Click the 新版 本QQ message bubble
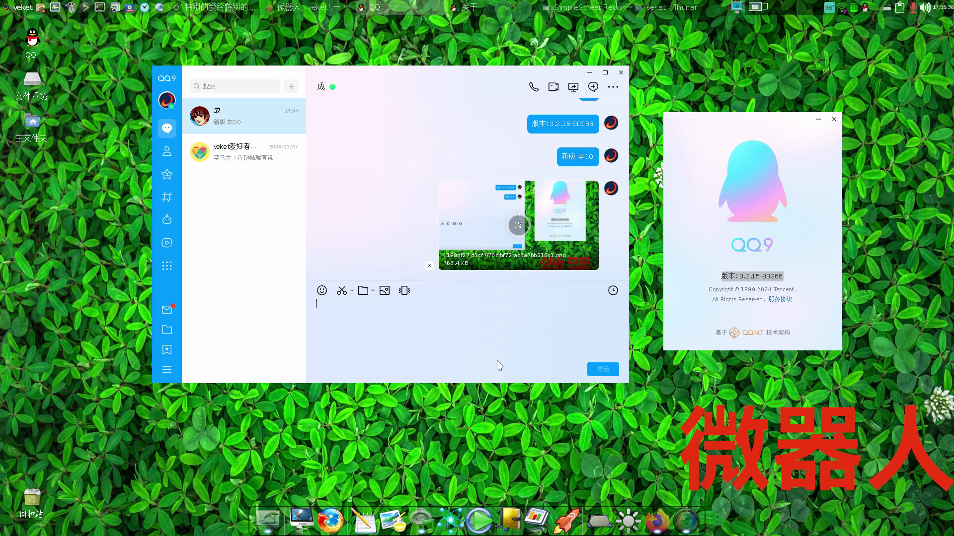 578,156
